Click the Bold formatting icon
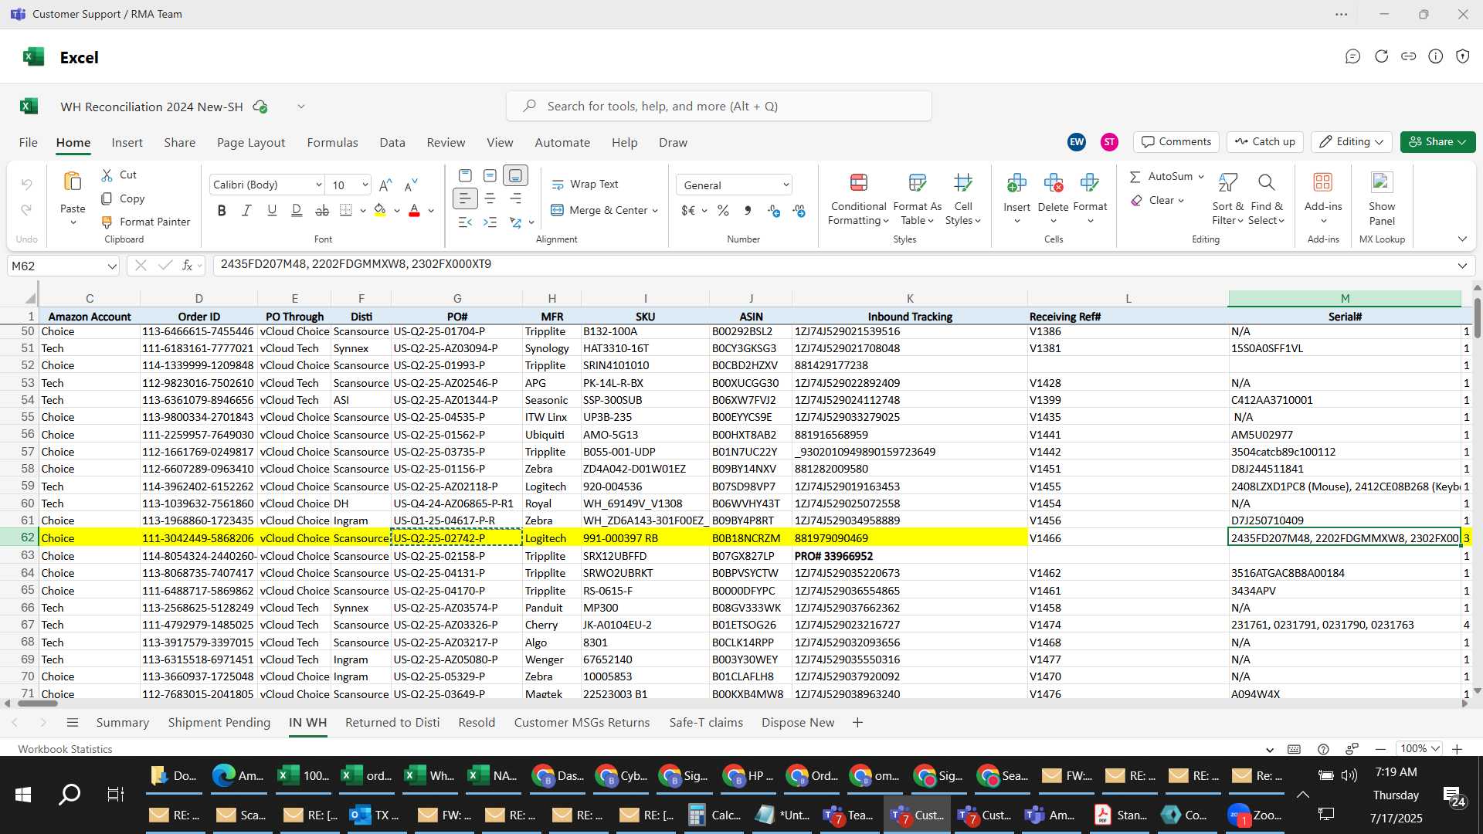Screen dimensions: 1483x834 point(222,211)
